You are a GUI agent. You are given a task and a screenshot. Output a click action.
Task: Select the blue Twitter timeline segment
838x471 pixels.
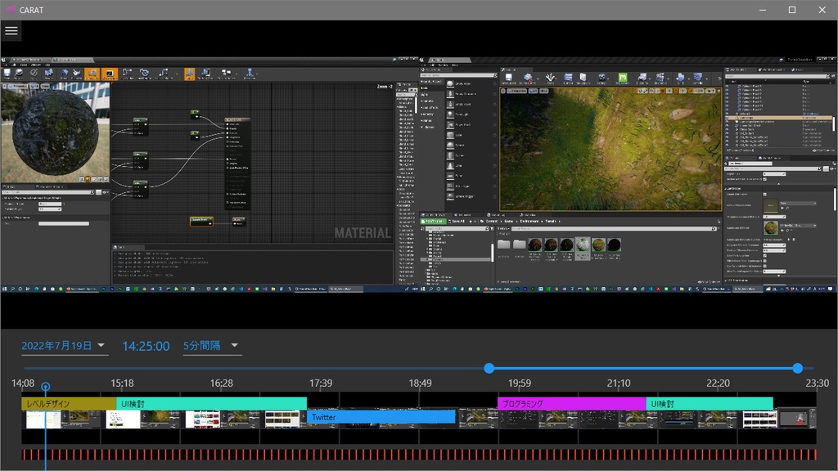[381, 417]
